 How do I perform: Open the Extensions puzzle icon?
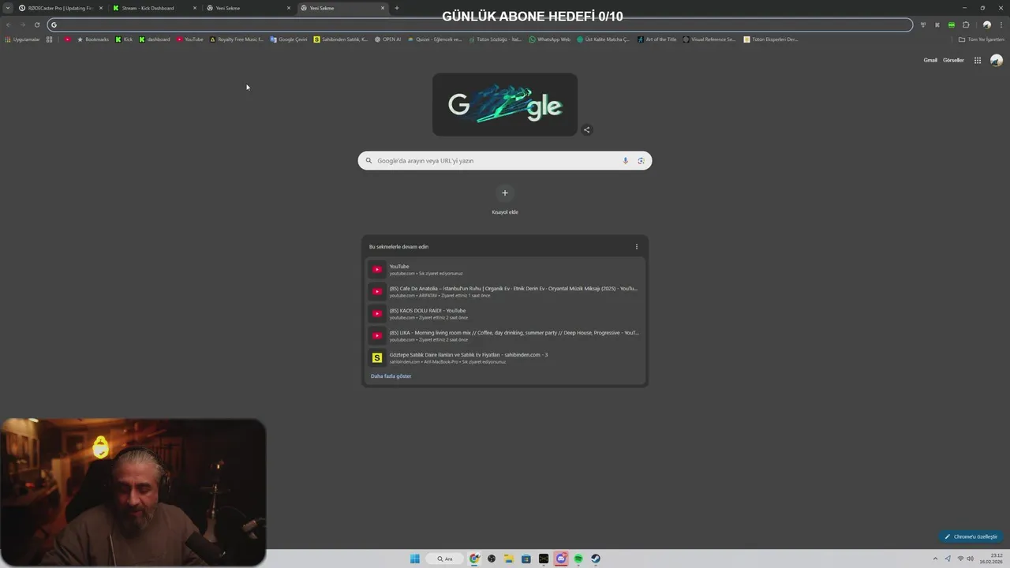966,24
